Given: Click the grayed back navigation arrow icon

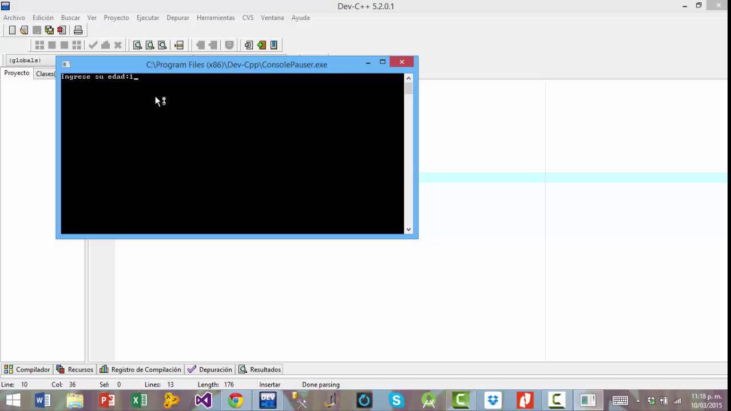Looking at the screenshot, I should click(200, 45).
